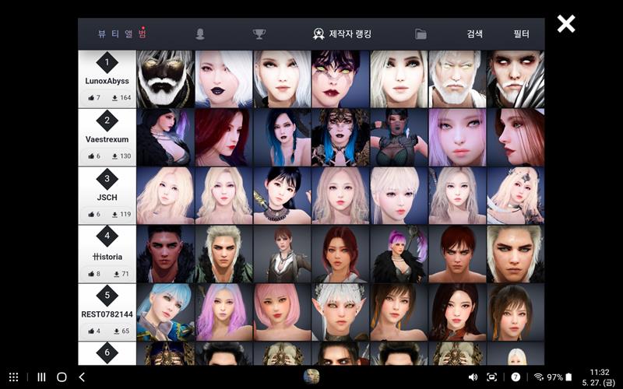Tap the volume speaker status icon
The image size is (623, 389).
(473, 377)
